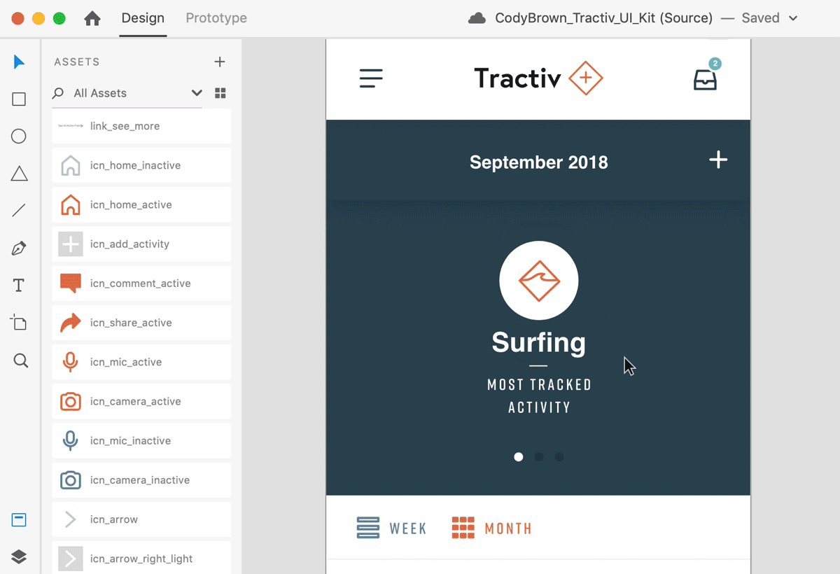Select the icn_add_activity asset
Image resolution: width=840 pixels, height=574 pixels.
click(x=141, y=244)
